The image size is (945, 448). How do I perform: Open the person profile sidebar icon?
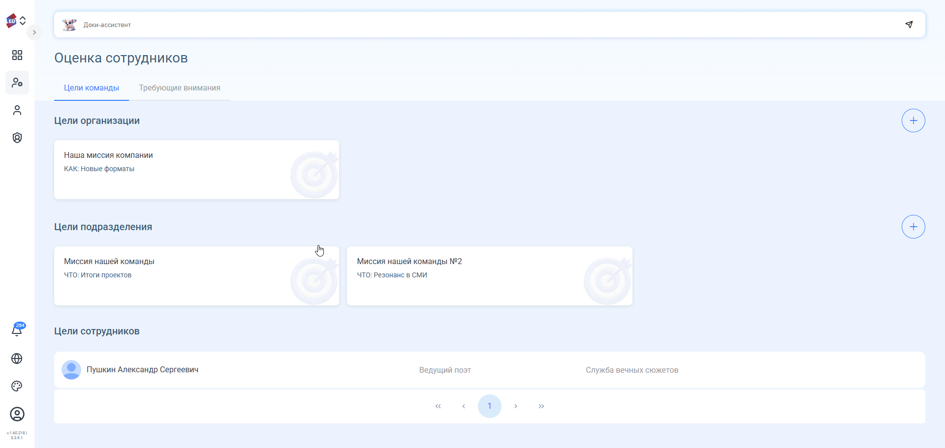coord(17,110)
